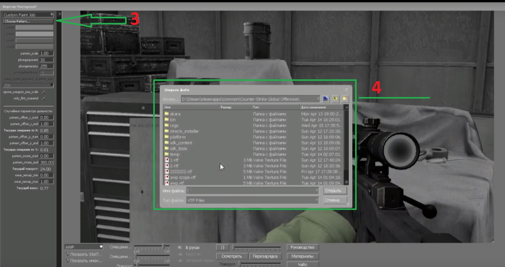Click the Имя файла input field
The width and height of the screenshot is (505, 267).
click(253, 191)
